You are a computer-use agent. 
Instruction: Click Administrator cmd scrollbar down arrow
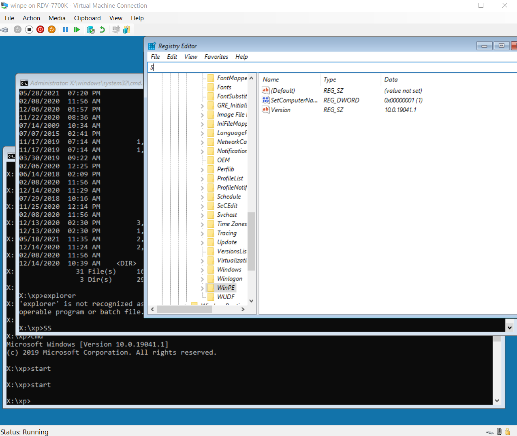click(510, 327)
